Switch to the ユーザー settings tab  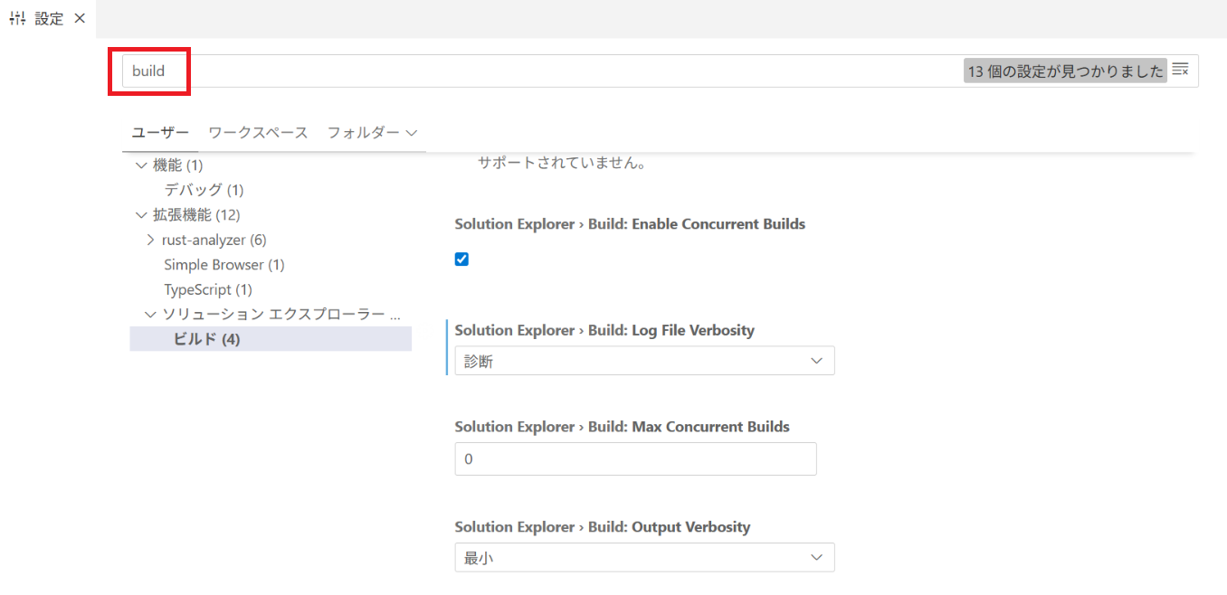pos(160,132)
